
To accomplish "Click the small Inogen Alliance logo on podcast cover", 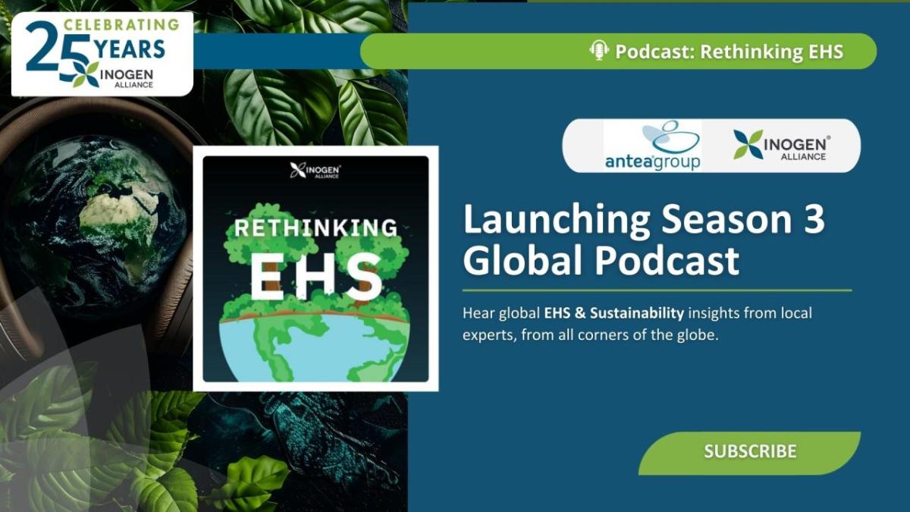I will [315, 171].
